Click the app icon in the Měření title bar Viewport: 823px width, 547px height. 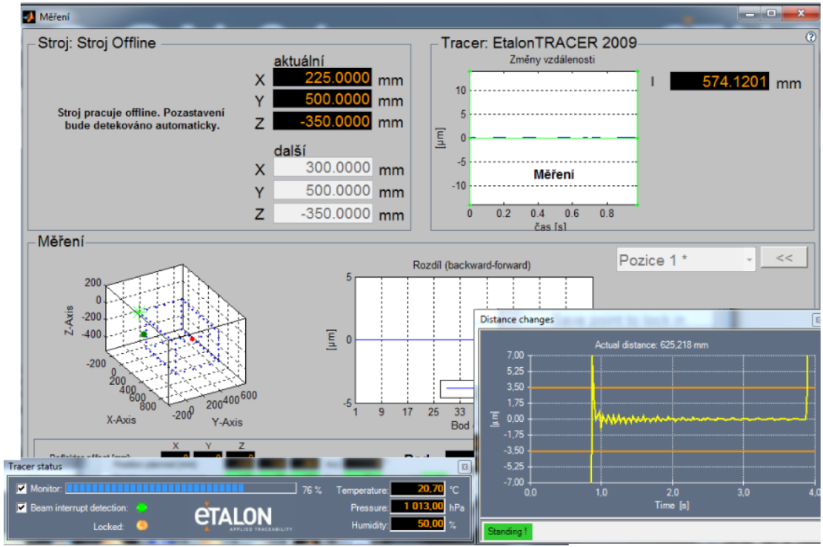[x=29, y=17]
